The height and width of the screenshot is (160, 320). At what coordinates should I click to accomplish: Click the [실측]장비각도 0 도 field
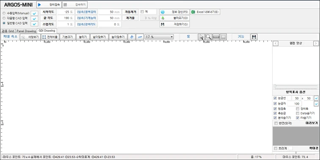point(110,24)
